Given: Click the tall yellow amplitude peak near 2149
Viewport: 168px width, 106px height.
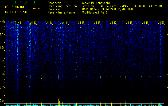Looking at the screenshot, I should 151,103.
